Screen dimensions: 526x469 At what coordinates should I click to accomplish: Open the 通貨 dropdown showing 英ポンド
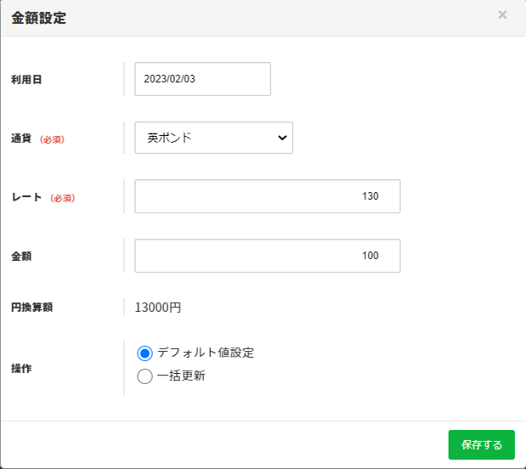click(x=213, y=138)
